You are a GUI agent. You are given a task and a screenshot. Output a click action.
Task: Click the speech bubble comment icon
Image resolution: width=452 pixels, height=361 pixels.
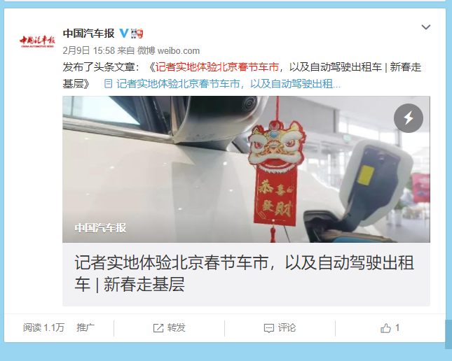268,328
